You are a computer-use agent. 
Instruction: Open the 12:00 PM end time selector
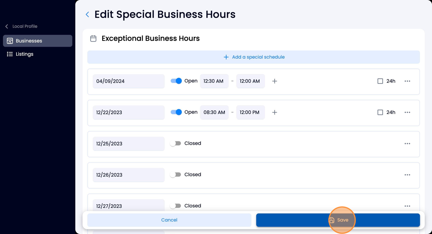(250, 112)
